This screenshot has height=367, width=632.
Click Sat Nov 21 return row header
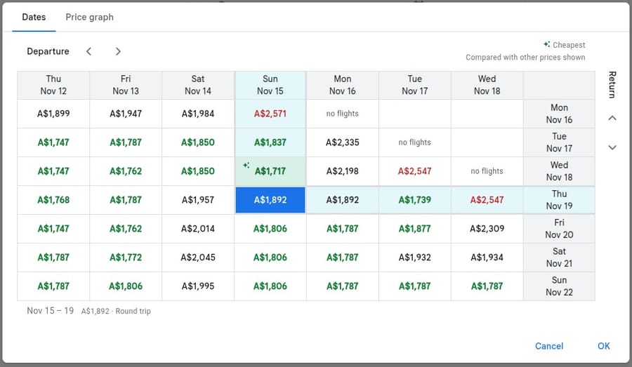pyautogui.click(x=559, y=257)
